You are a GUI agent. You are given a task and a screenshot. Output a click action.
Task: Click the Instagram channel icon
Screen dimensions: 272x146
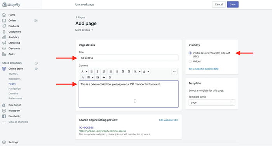coord(4,111)
